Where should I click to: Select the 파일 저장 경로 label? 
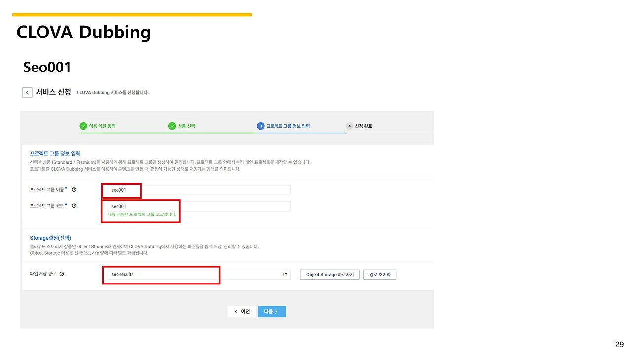[43, 274]
